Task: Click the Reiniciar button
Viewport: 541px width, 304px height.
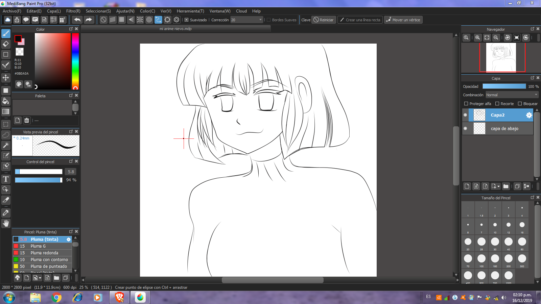Action: (x=324, y=20)
